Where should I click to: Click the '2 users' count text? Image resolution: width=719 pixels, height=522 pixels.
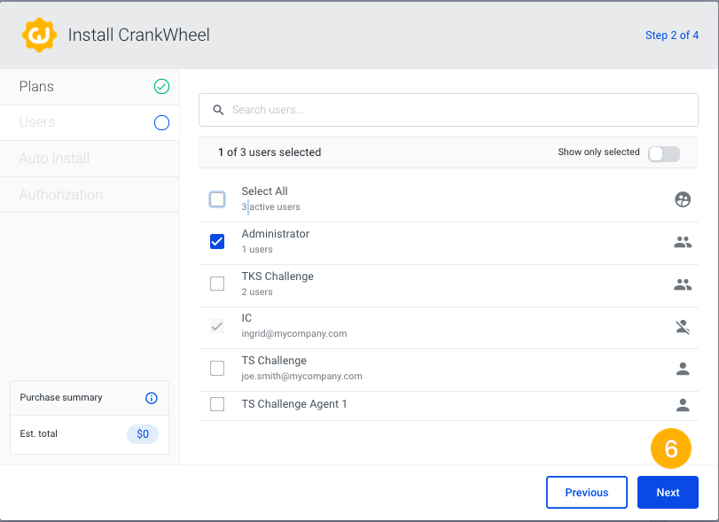coord(257,292)
